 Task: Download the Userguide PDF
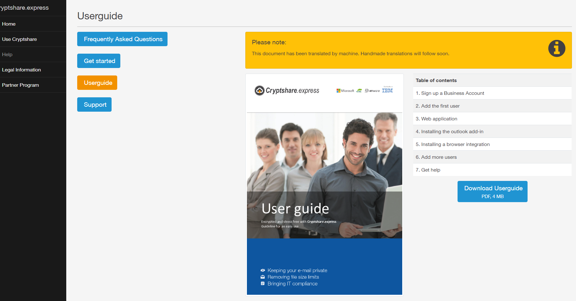click(x=492, y=191)
